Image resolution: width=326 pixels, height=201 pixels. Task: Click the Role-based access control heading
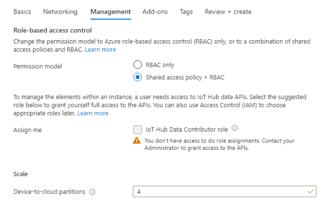[x=53, y=31]
